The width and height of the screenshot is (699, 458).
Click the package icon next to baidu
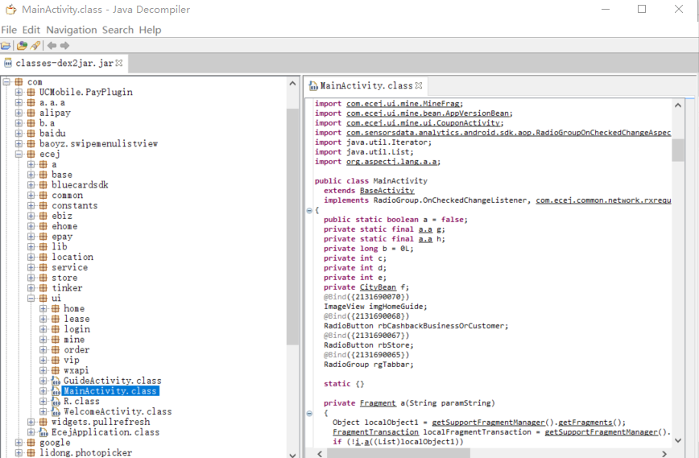31,133
